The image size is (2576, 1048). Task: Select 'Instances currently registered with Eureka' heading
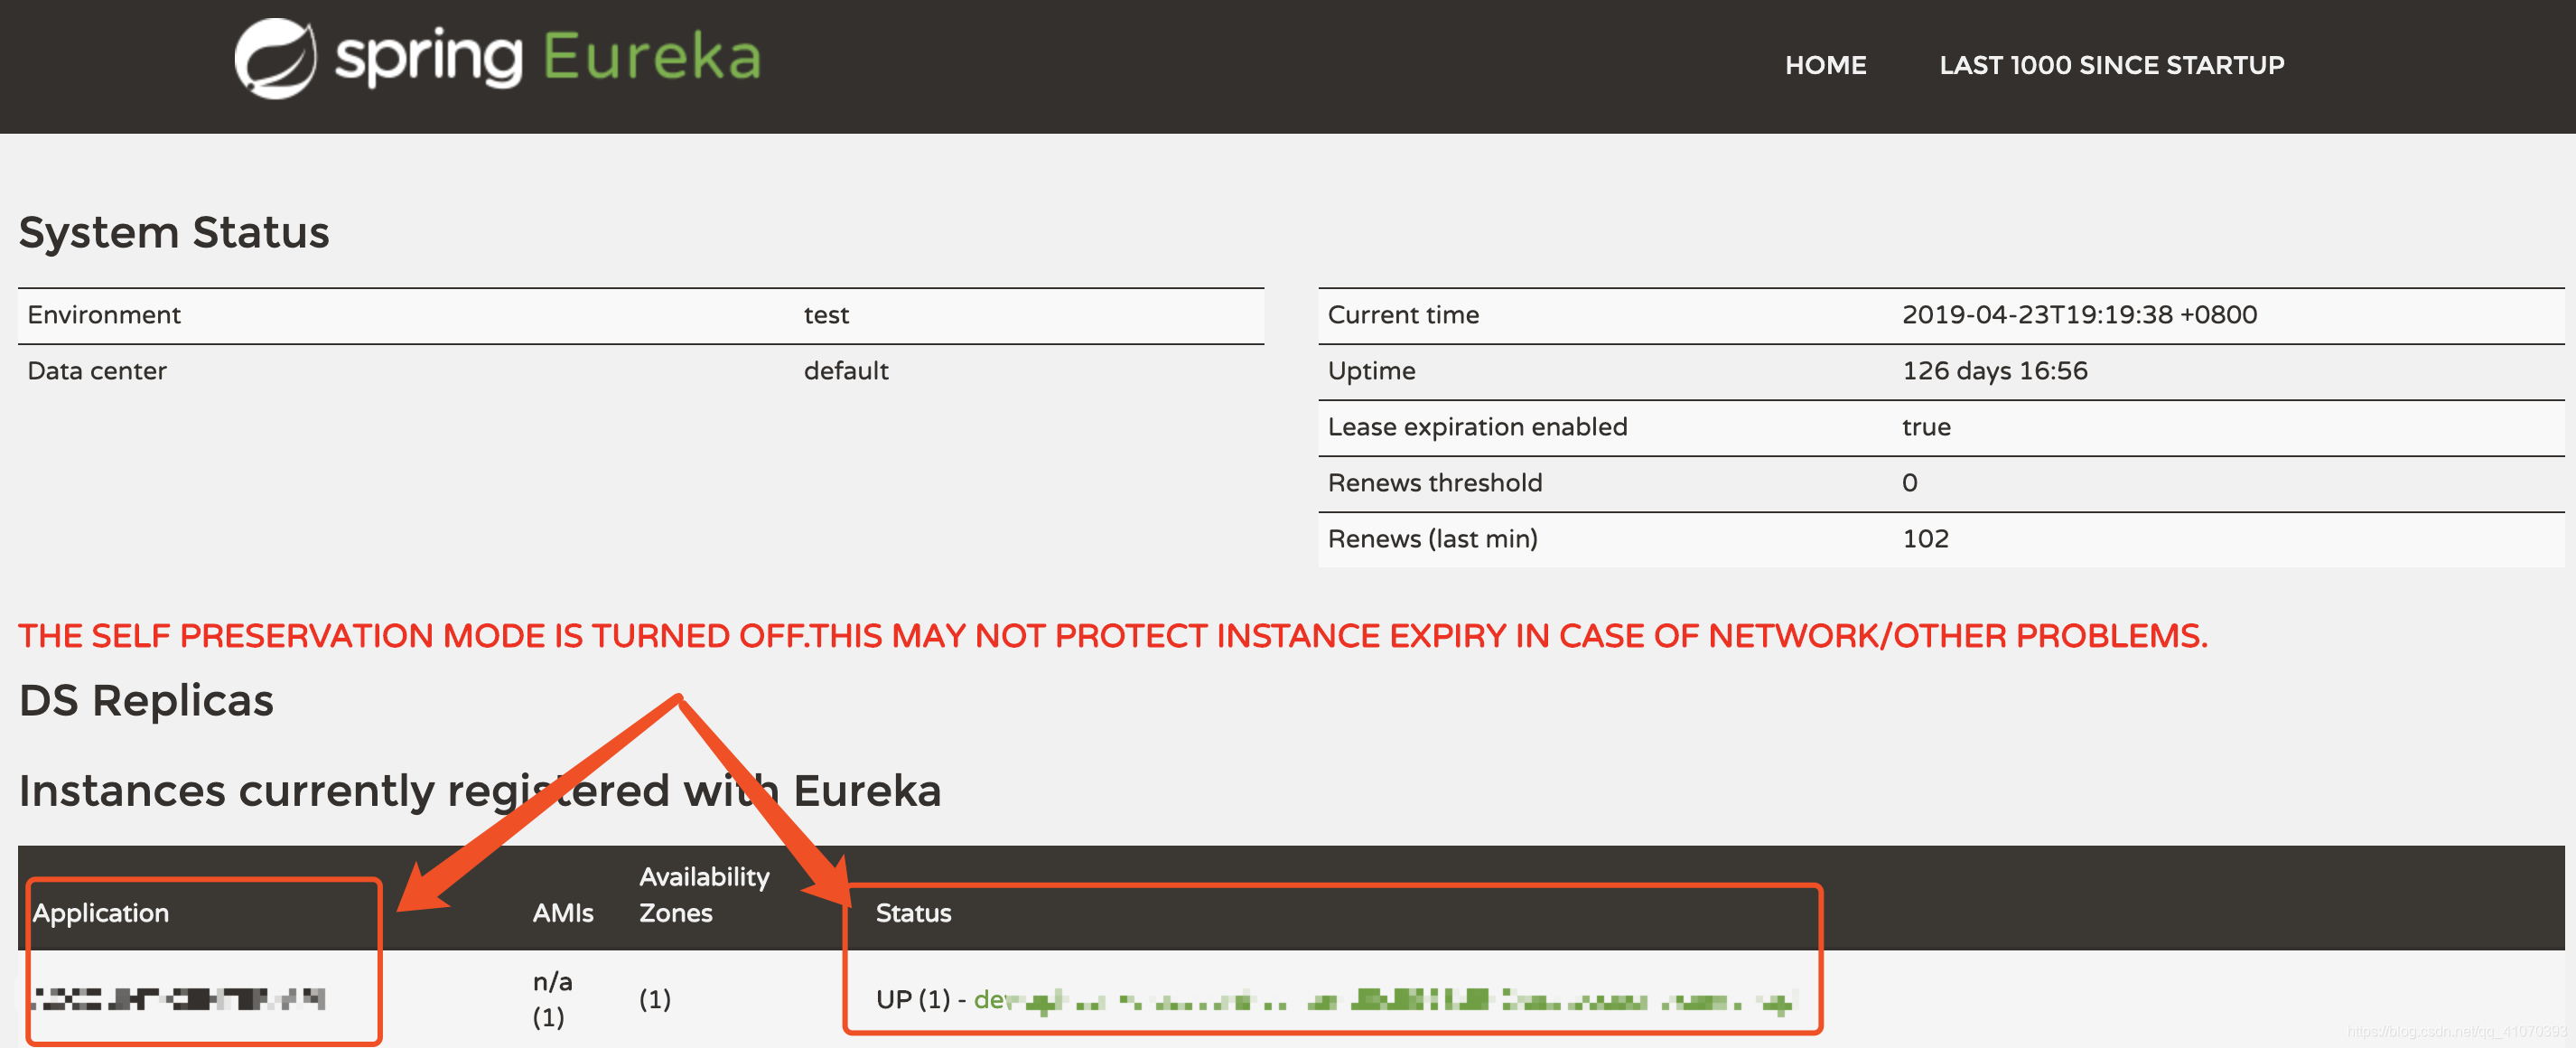click(x=480, y=791)
